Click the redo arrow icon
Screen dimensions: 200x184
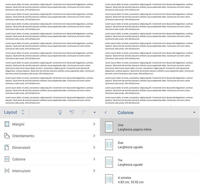tap(84, 112)
